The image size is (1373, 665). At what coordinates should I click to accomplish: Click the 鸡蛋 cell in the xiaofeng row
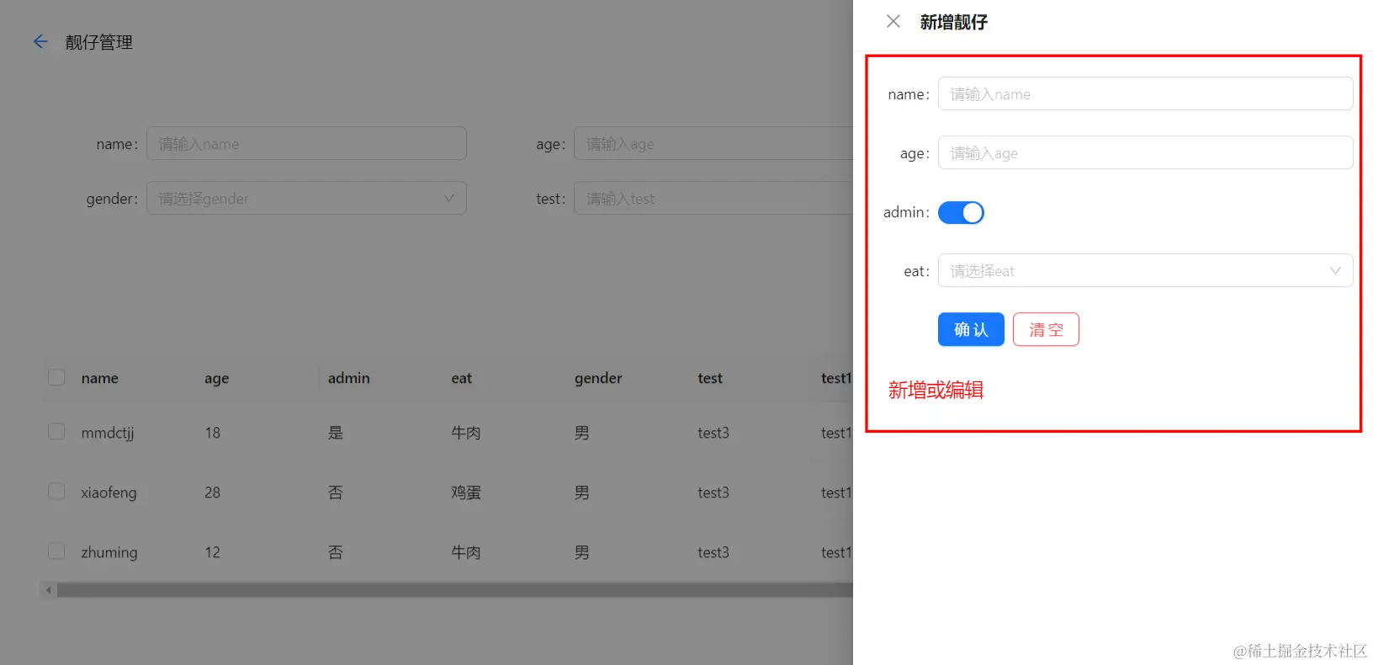tap(466, 492)
